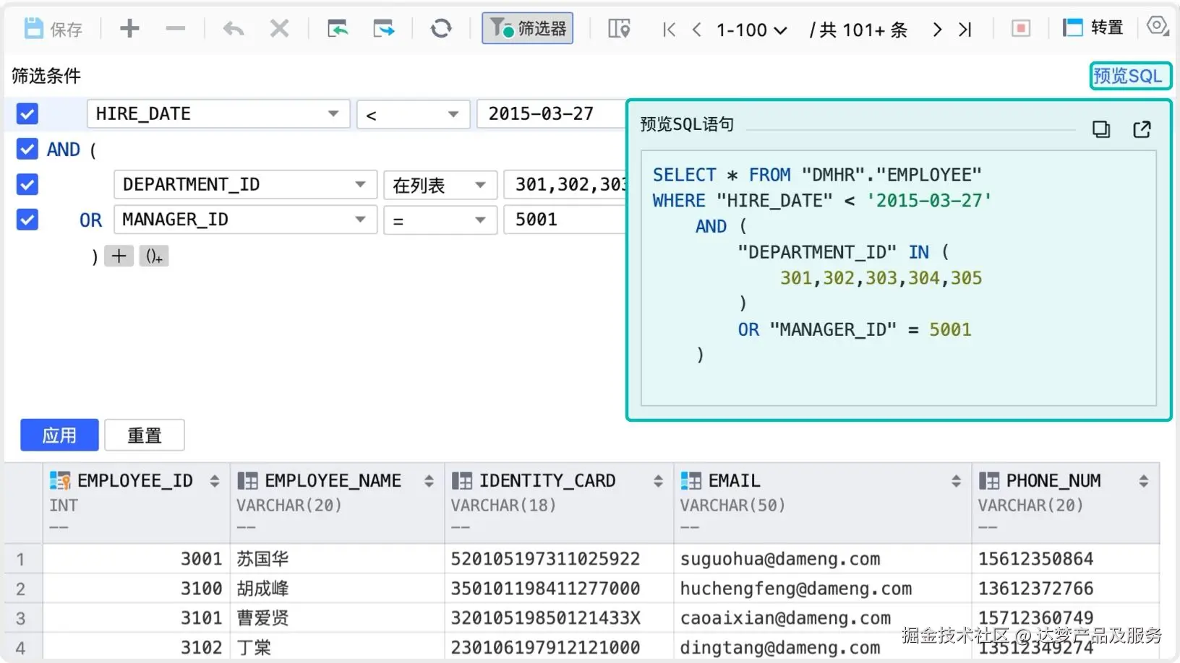The height and width of the screenshot is (663, 1180).
Task: Sort by the EMPLOYEE_ID column arrows
Action: click(214, 481)
